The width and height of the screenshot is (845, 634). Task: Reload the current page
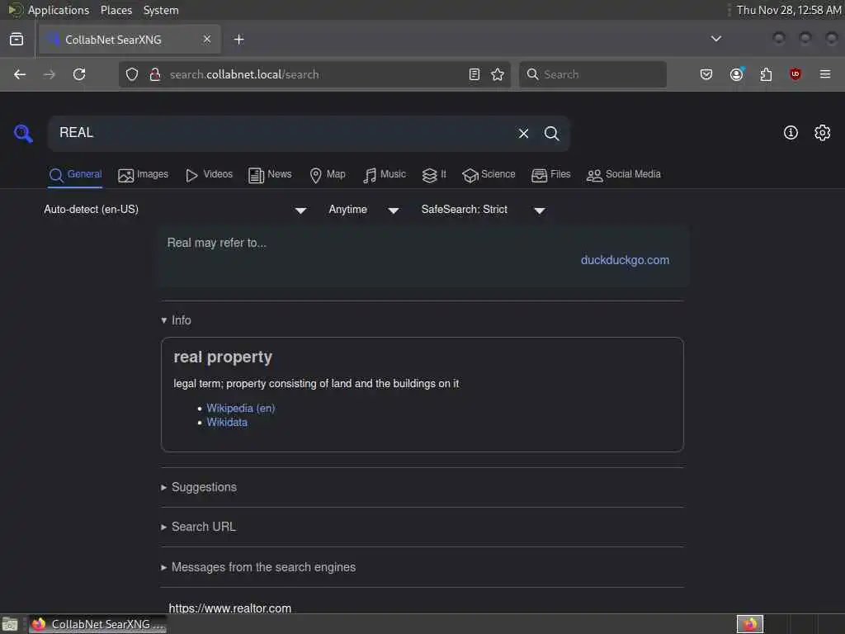pyautogui.click(x=79, y=74)
